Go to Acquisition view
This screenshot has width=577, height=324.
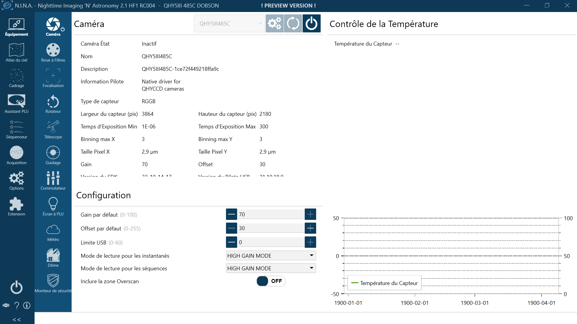pyautogui.click(x=17, y=155)
